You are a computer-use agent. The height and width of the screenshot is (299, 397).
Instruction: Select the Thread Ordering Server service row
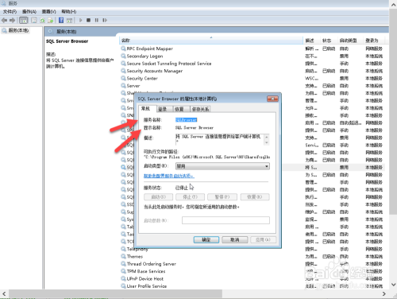coord(252,264)
